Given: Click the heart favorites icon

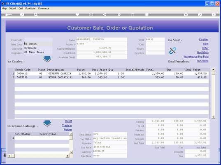Looking at the screenshot, I should click(x=77, y=14).
